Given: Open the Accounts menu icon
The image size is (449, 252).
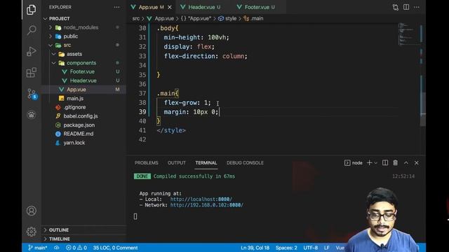Looking at the screenshot, I should click(31, 211).
